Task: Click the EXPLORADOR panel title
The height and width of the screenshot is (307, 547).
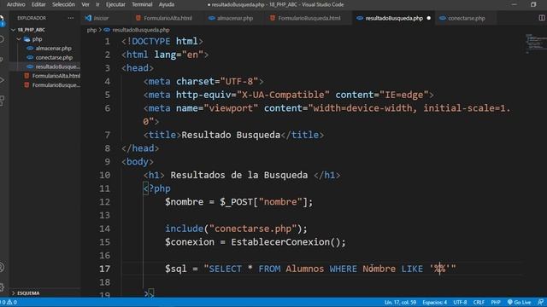Action: click(x=32, y=18)
